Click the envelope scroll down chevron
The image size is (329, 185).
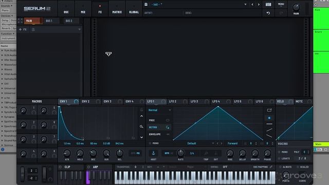(142, 137)
